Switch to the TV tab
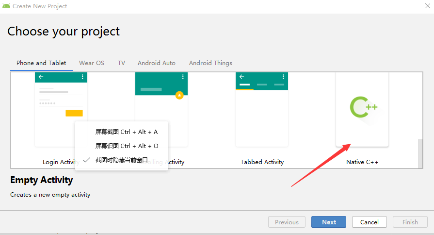The height and width of the screenshot is (235, 434). 122,63
